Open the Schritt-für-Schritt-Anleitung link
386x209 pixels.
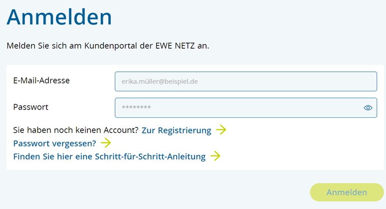[x=109, y=156]
